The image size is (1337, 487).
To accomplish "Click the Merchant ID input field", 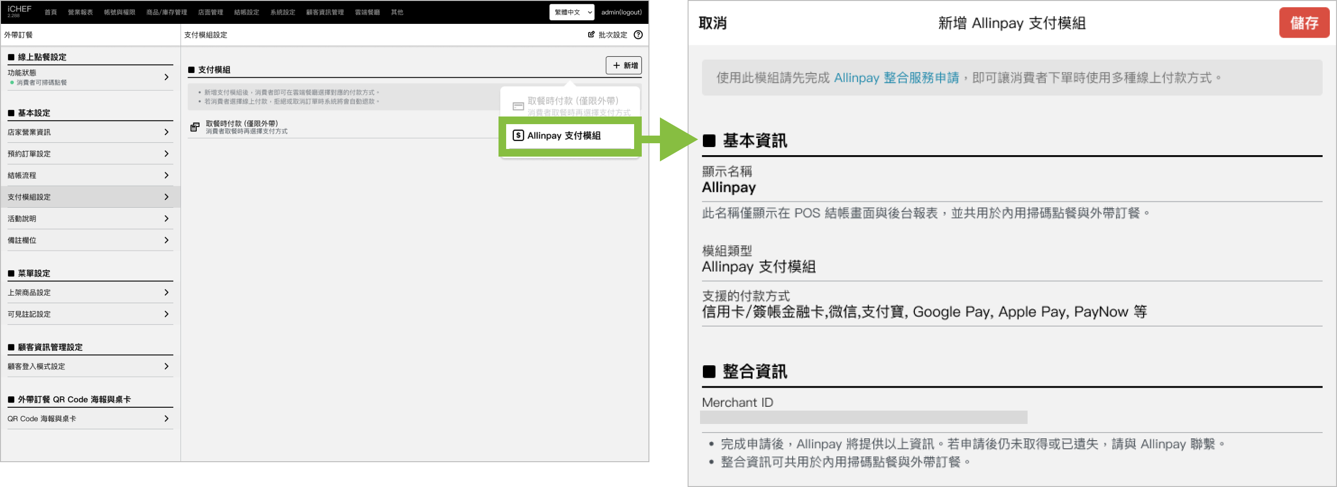I will click(x=863, y=417).
